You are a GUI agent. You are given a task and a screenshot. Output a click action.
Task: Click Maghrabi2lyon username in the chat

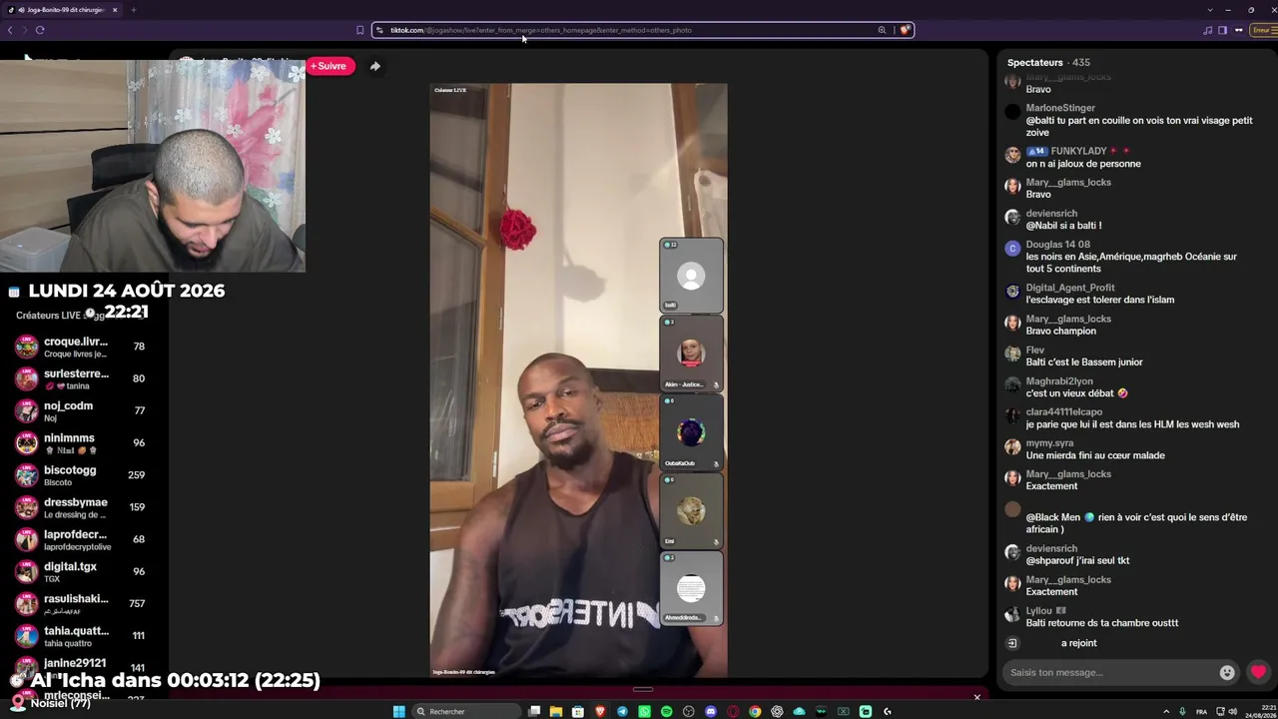click(1059, 381)
